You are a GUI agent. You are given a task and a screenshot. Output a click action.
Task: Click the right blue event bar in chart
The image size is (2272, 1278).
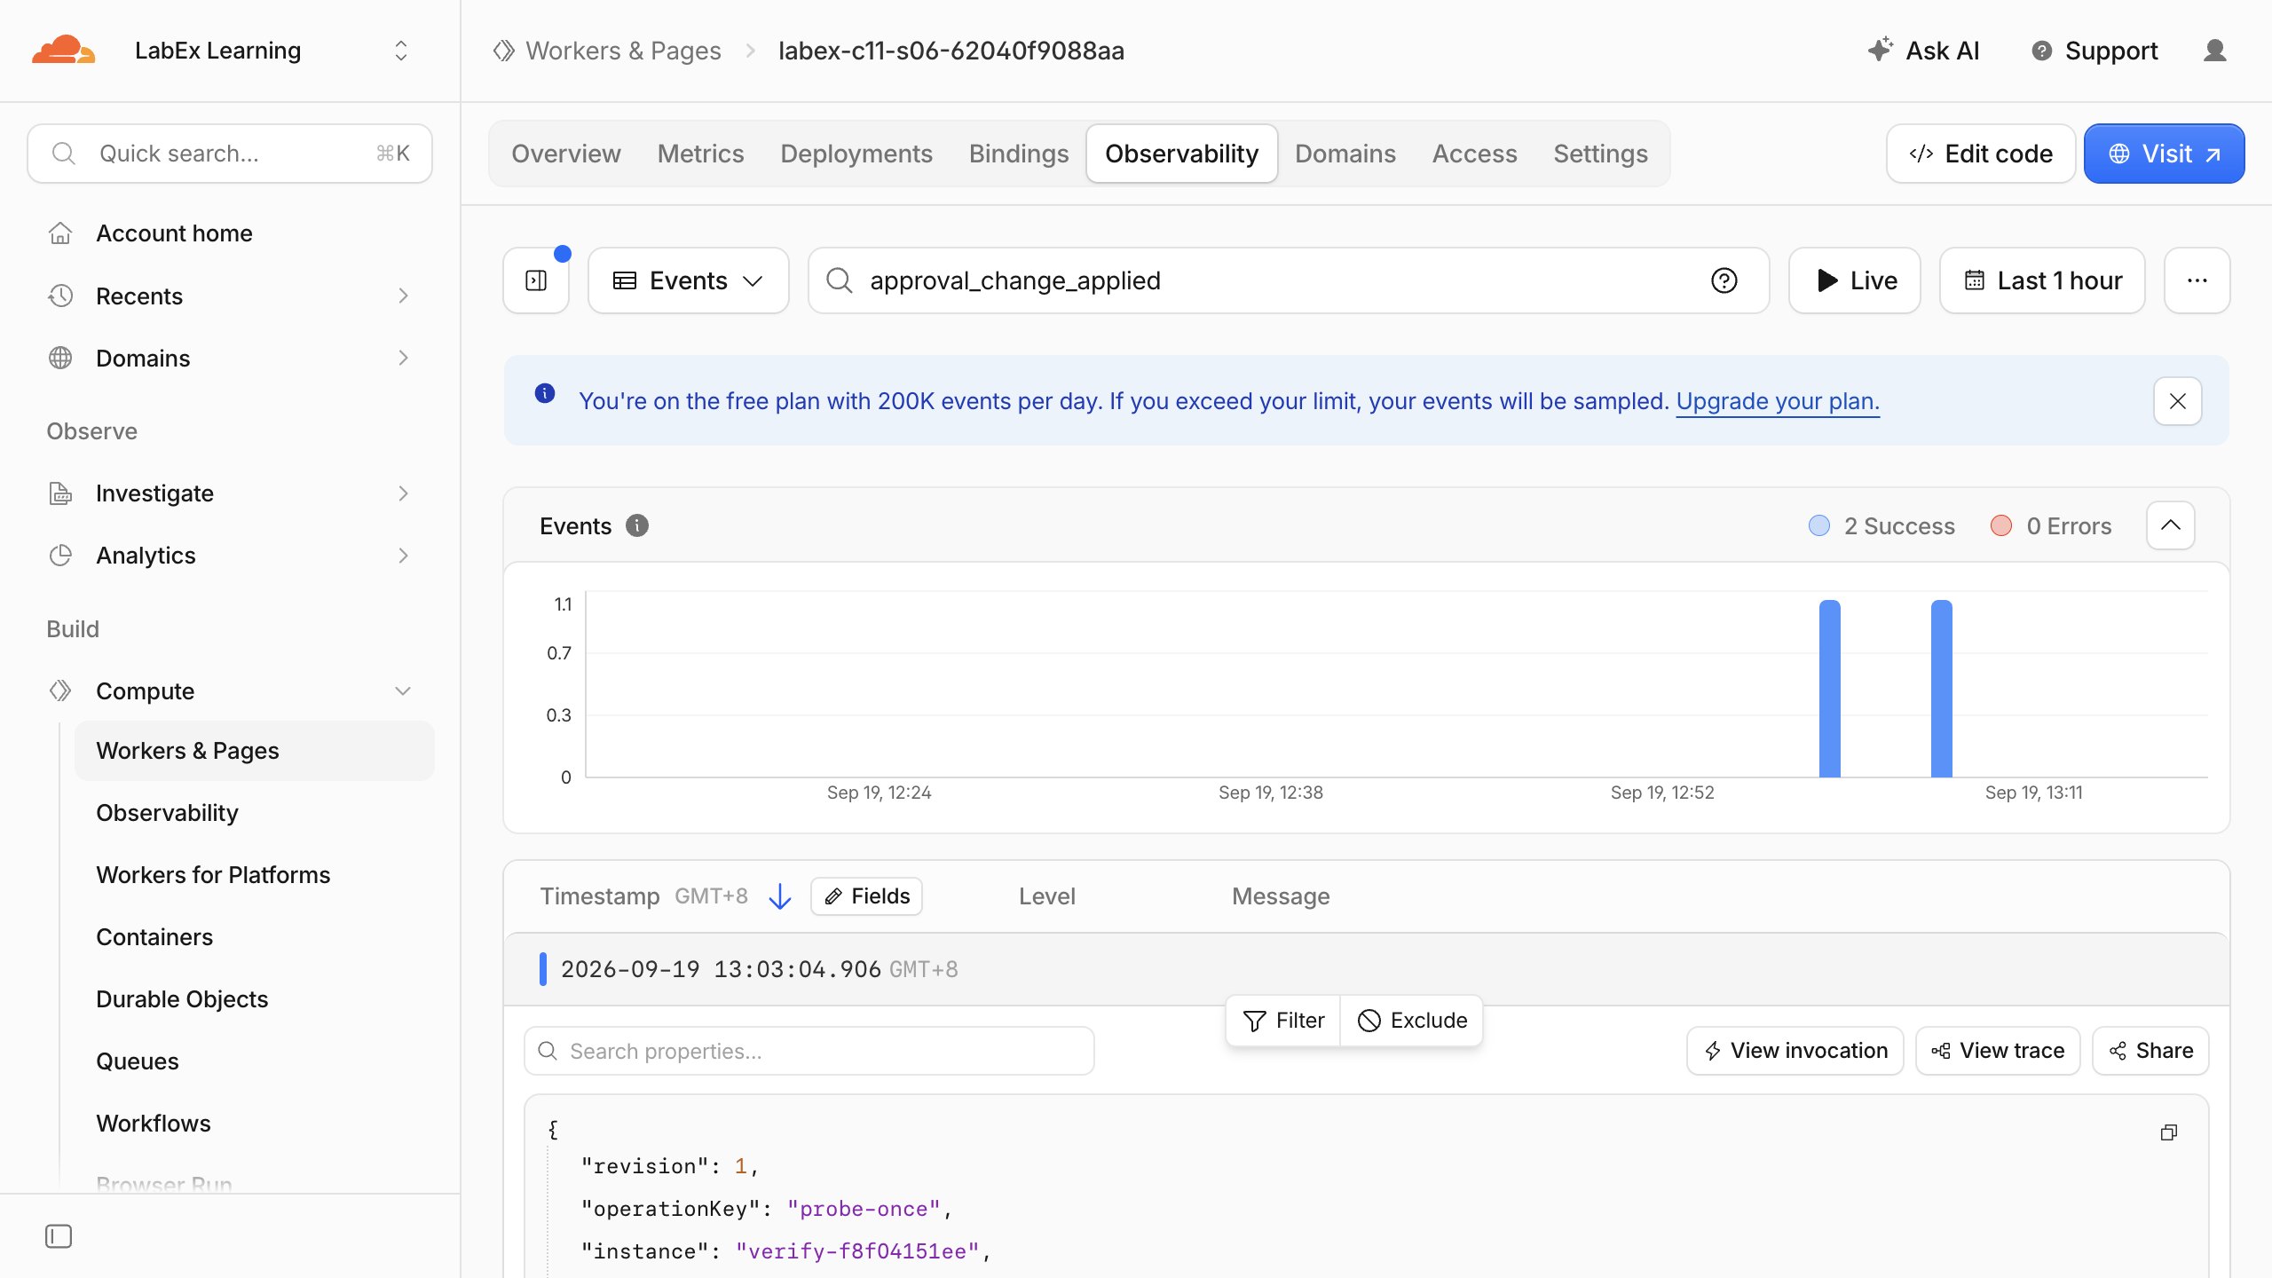1942,689
